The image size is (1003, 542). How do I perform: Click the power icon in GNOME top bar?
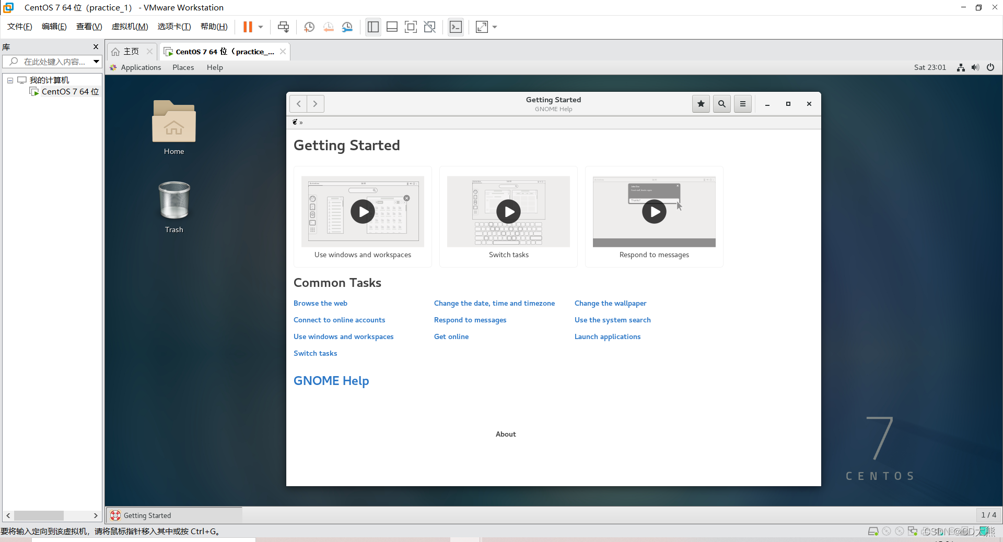point(990,67)
